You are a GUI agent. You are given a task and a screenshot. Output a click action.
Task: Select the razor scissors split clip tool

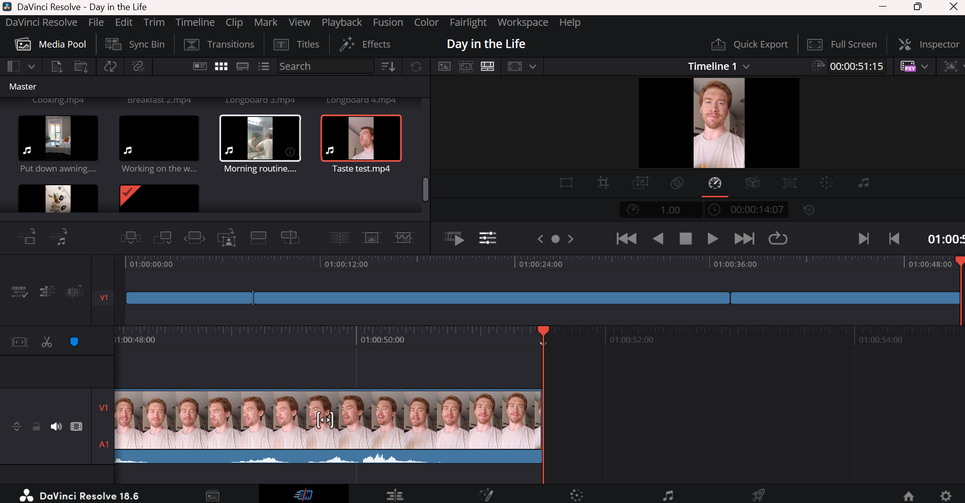coord(47,343)
